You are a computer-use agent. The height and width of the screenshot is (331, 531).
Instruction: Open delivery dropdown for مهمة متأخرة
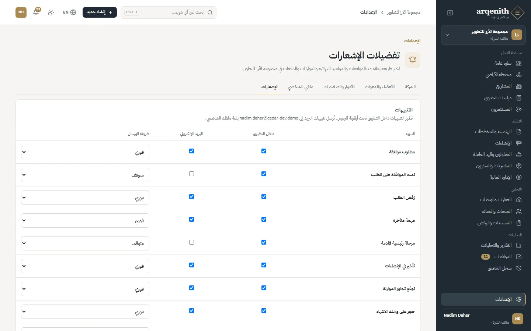(85, 221)
